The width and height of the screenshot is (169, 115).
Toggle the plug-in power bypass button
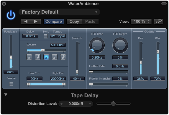click(x=11, y=15)
